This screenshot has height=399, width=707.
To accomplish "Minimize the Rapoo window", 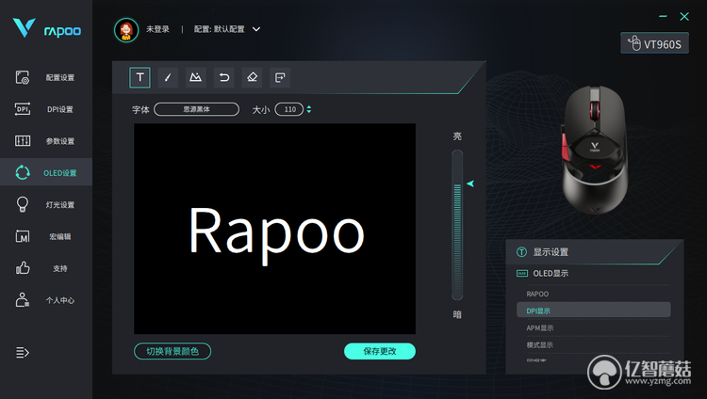I will pos(663,16).
